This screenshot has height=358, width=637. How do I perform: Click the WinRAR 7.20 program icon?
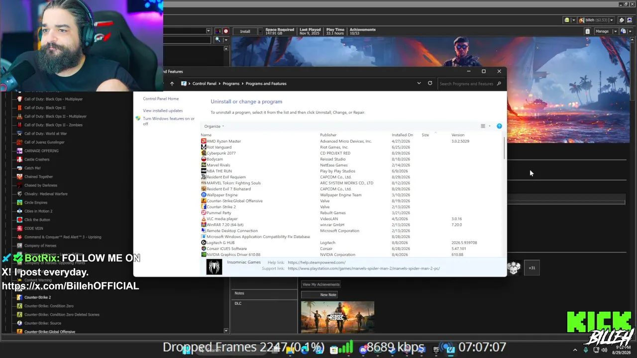pos(204,225)
